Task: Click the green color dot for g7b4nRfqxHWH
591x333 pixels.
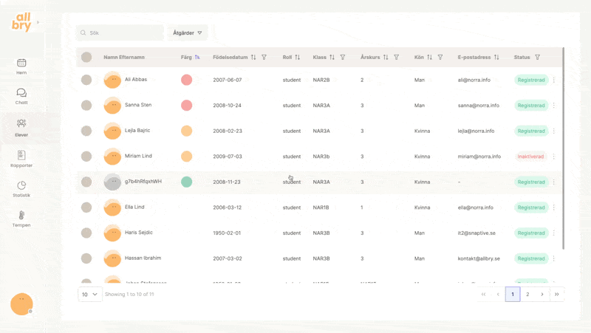Action: [x=187, y=182]
